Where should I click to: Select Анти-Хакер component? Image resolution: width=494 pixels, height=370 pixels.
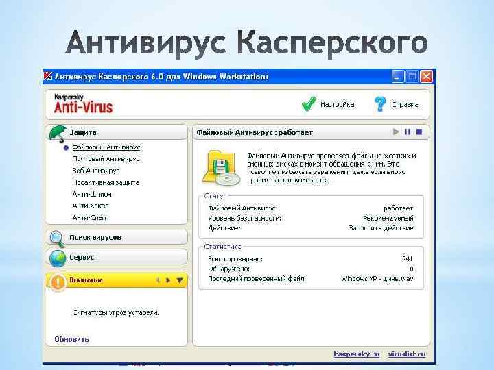point(91,206)
